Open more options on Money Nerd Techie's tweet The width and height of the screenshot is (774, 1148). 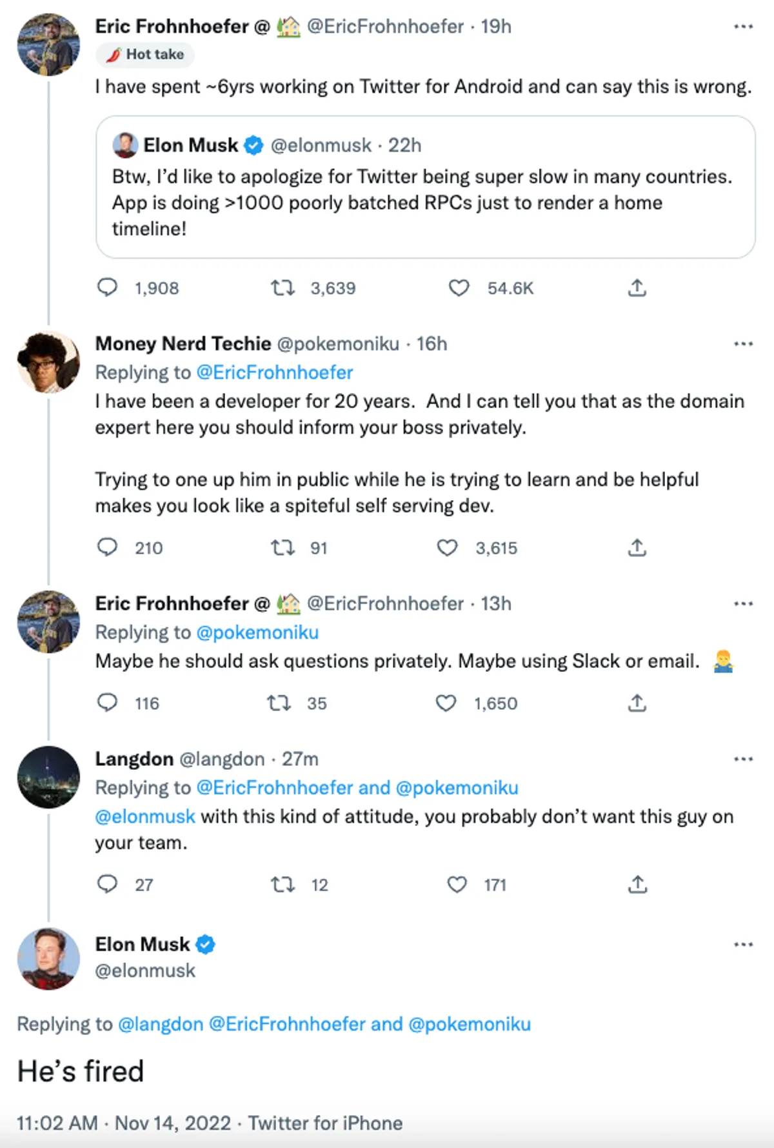pos(743,344)
